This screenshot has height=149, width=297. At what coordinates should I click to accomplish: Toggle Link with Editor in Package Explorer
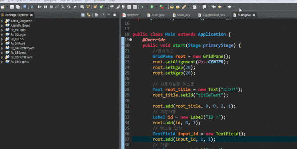point(88,15)
